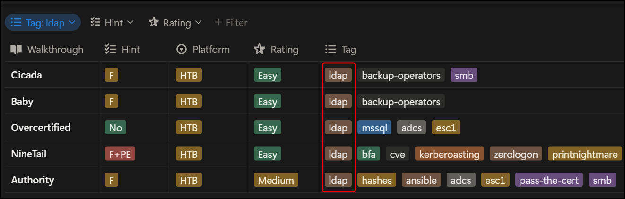Click the checklist icon beside Hint header
This screenshot has height=199, width=625.
point(110,49)
